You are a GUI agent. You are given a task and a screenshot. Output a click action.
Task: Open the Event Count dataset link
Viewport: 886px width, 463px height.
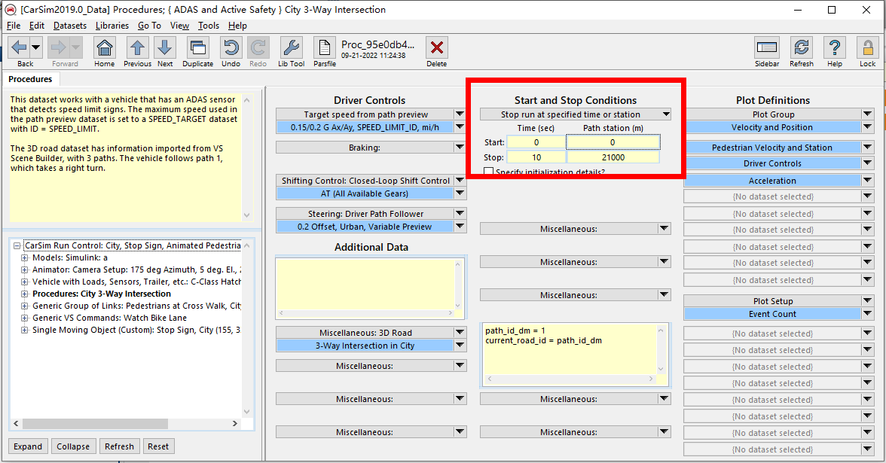coord(772,314)
